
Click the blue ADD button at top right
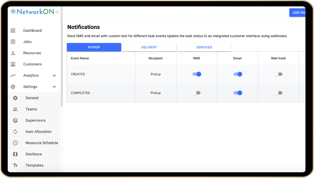[298, 13]
